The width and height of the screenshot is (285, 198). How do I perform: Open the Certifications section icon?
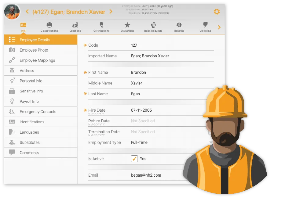101,24
